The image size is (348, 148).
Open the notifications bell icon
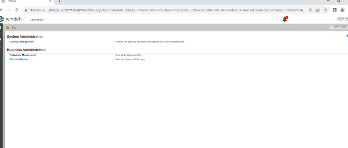[x=285, y=19]
